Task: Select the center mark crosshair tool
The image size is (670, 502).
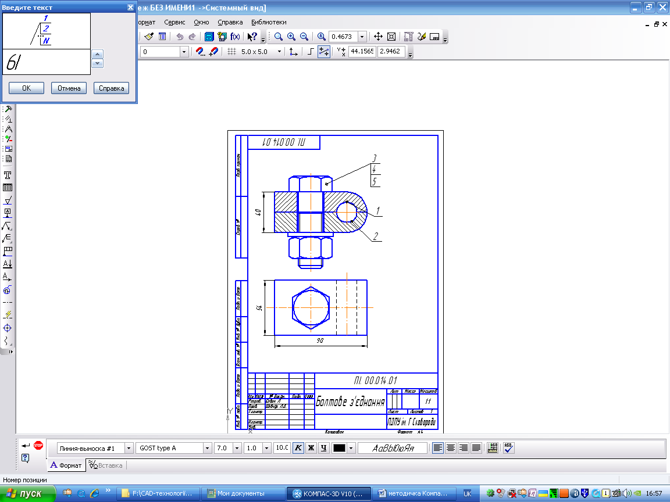Action: [8, 328]
